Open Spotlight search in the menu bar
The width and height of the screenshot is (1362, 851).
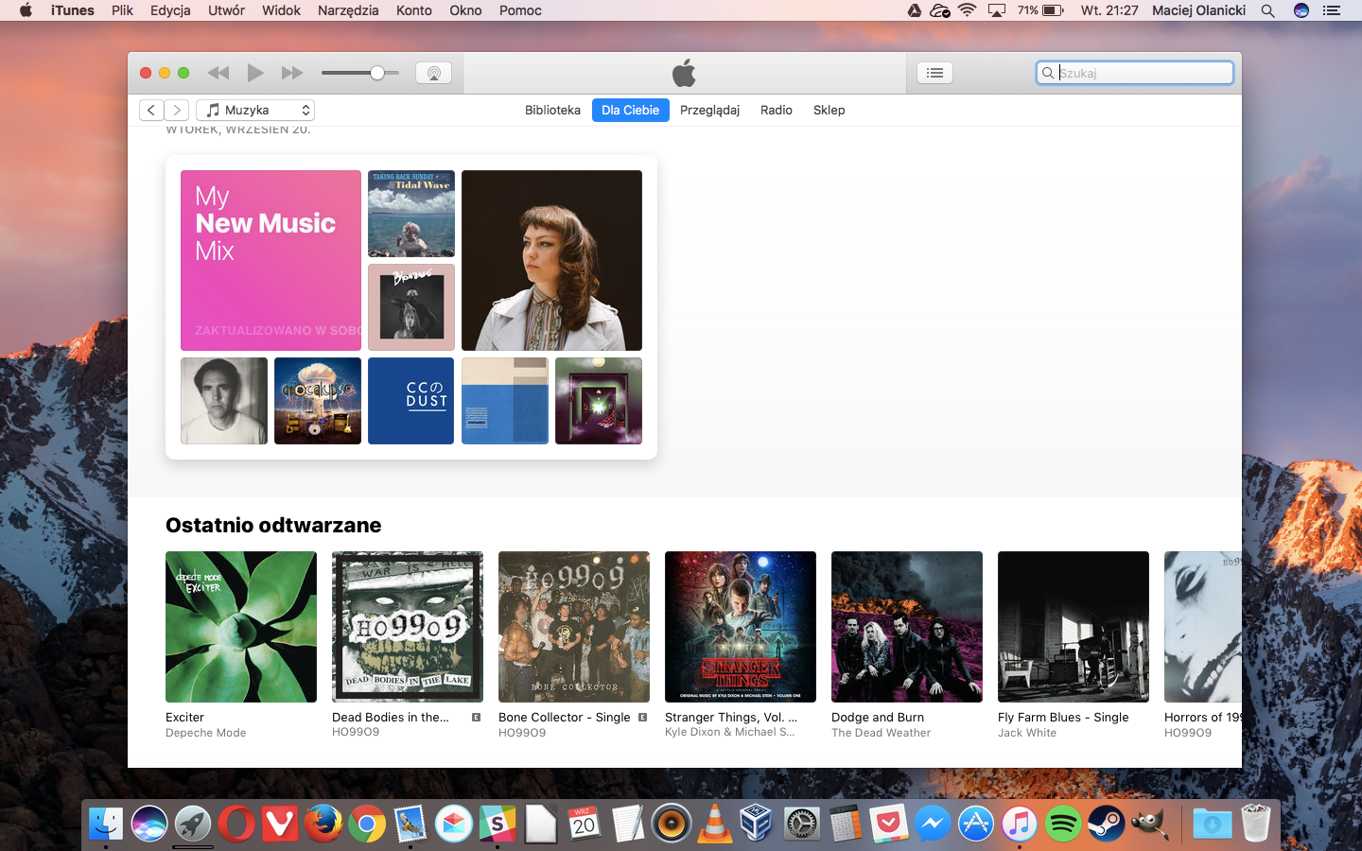coord(1268,10)
